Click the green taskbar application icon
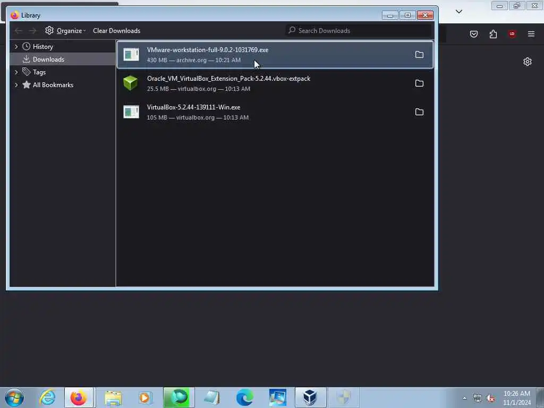544x408 pixels. point(179,397)
